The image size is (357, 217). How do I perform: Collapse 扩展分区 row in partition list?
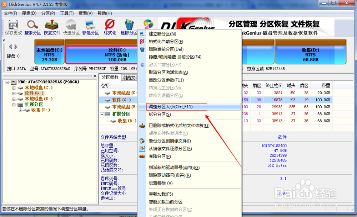pyautogui.click(x=102, y=114)
